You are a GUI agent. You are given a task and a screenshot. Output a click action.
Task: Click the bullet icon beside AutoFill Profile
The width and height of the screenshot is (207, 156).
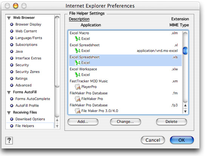(12, 106)
